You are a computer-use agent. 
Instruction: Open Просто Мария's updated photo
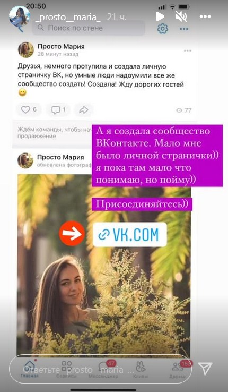pos(104,265)
